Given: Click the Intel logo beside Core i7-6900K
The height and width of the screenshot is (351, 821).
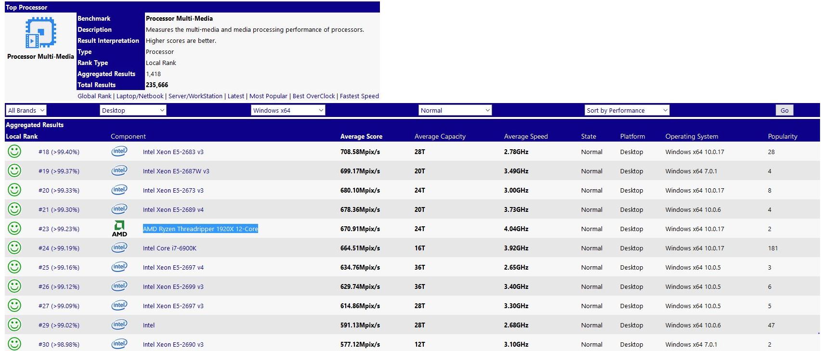Looking at the screenshot, I should point(119,247).
